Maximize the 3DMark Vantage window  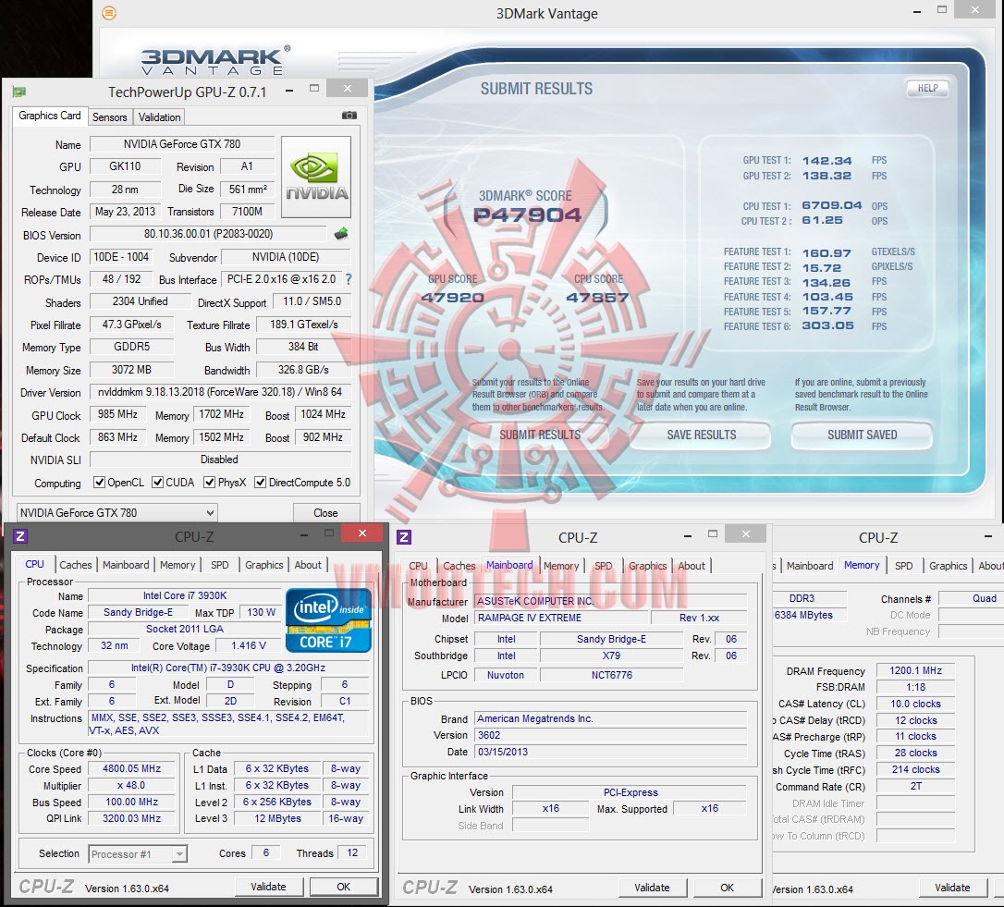click(x=942, y=10)
